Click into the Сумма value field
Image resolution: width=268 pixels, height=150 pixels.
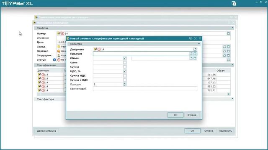coord(108,67)
